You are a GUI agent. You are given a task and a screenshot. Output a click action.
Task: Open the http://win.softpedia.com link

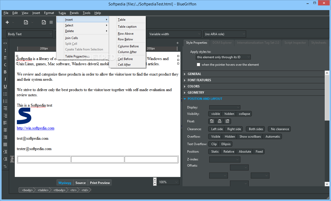[36, 128]
